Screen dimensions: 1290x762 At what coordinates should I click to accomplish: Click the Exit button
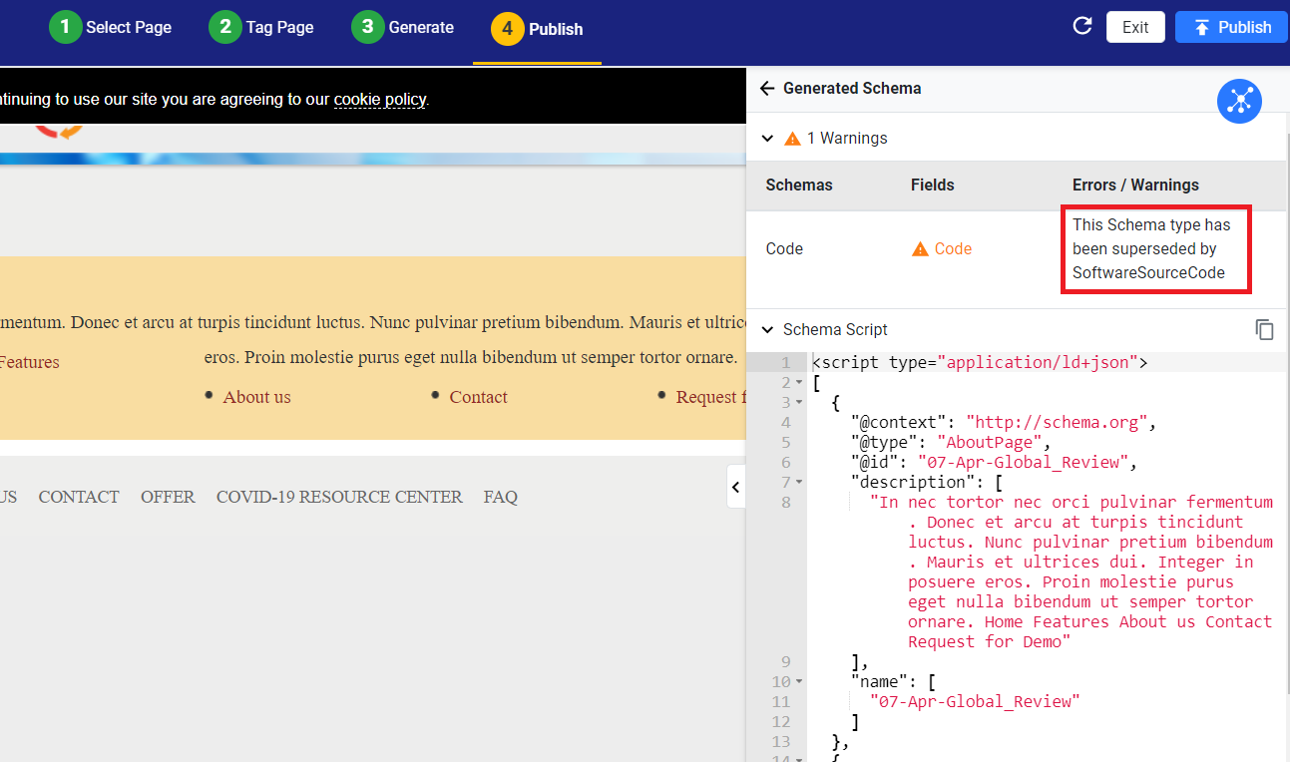coord(1135,27)
